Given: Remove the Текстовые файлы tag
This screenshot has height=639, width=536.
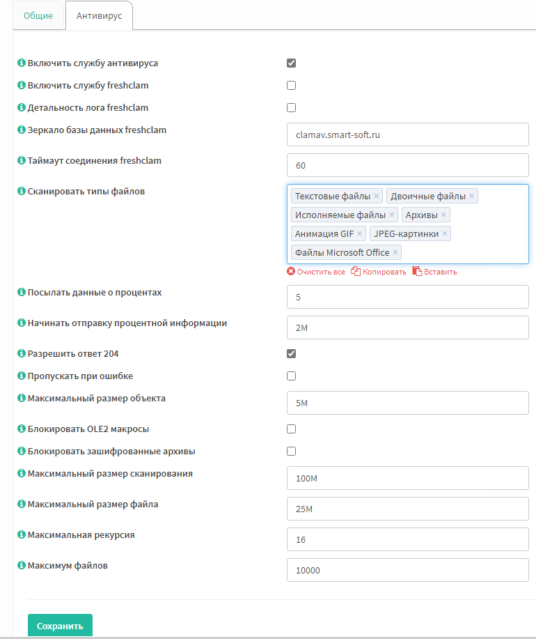Looking at the screenshot, I should point(377,196).
